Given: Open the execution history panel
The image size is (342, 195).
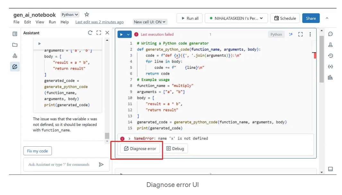Looking at the screenshot, I should pos(330,55).
